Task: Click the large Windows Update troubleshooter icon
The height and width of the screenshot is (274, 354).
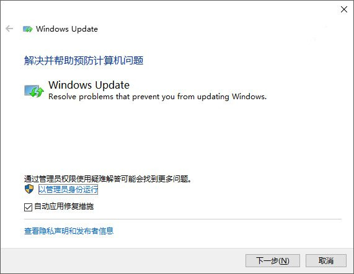Action: pyautogui.click(x=34, y=91)
